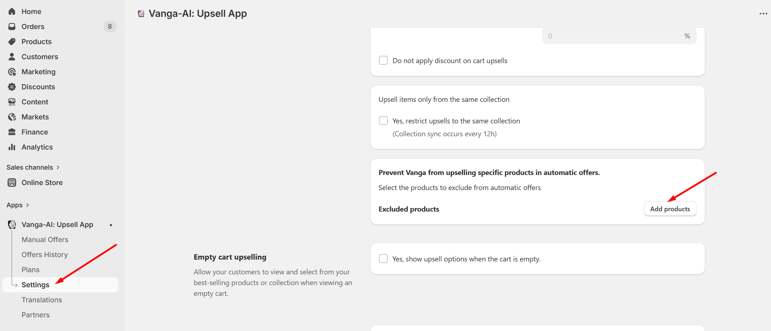This screenshot has height=331, width=771.
Task: Click the discount percentage input field
Action: [x=615, y=36]
